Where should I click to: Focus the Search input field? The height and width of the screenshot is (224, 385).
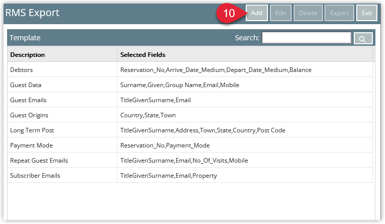[306, 38]
